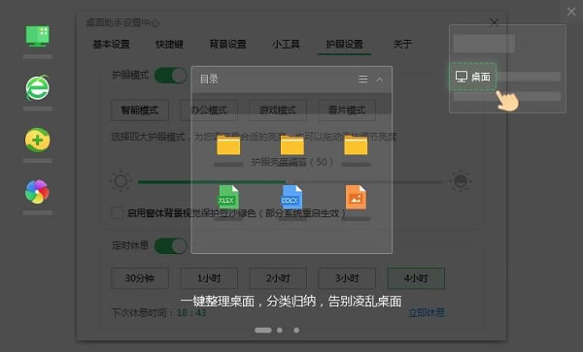Viewport: 583px width, 352px height.
Task: Choose the 30分钟 rest interval
Action: point(140,278)
